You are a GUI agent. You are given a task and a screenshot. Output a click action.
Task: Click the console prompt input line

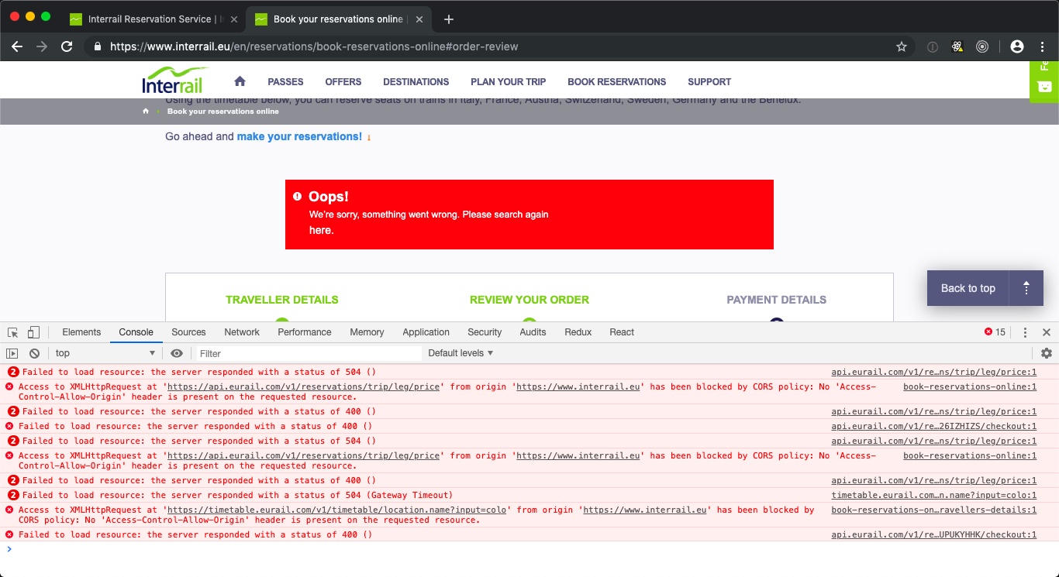[x=529, y=549]
